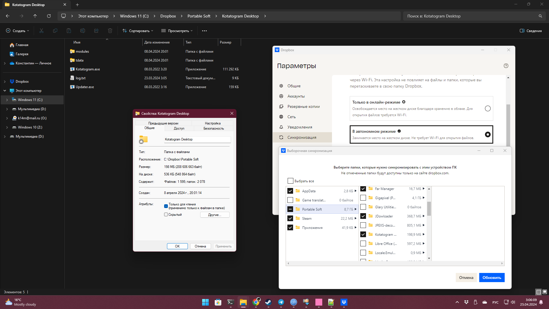Image resolution: width=549 pixels, height=309 pixels.
Task: Uncheck the Steam folder checkbox
Action: click(x=290, y=218)
